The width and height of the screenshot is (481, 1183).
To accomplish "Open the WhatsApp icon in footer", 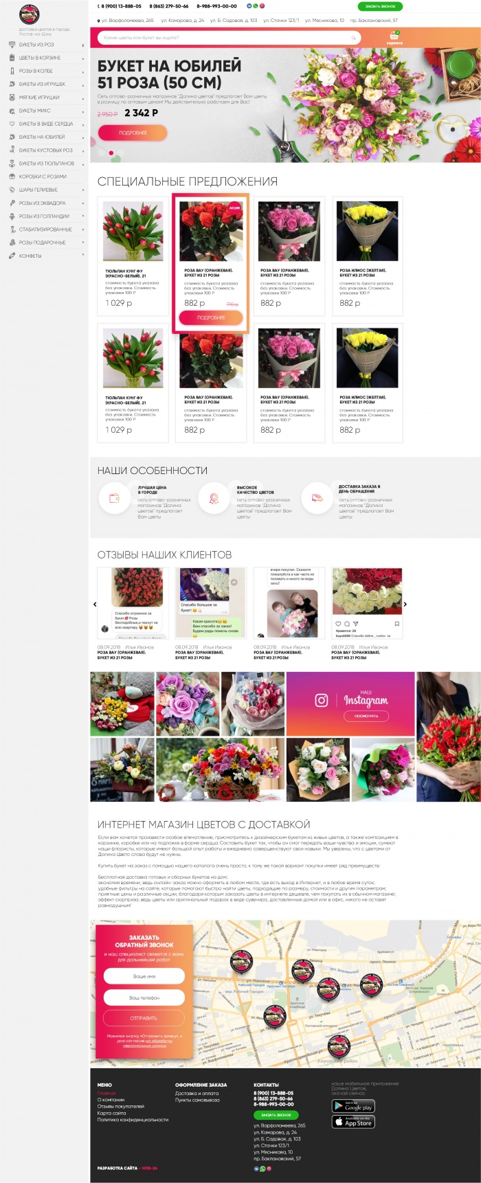I will pyautogui.click(x=262, y=1168).
